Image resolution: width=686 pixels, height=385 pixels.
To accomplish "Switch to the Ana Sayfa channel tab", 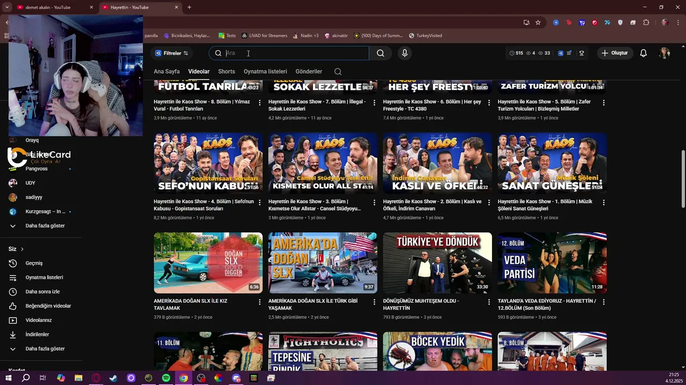I will point(167,71).
